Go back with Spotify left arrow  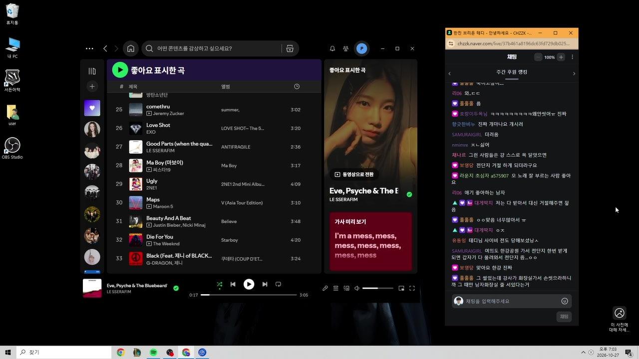click(x=105, y=48)
